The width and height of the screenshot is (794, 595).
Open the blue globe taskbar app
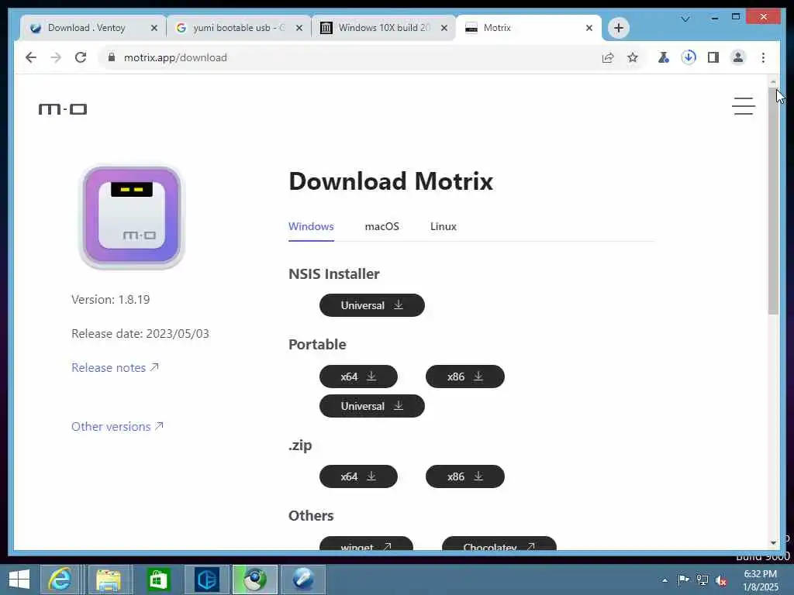303,580
